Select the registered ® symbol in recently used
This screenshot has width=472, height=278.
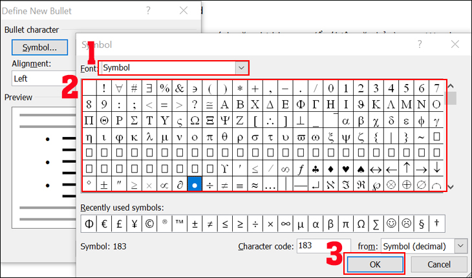point(164,224)
